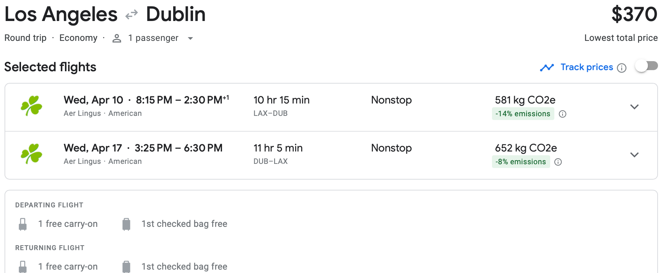The height and width of the screenshot is (273, 664).
Task: Expand the Wed, Apr 10 flight details
Action: [634, 107]
